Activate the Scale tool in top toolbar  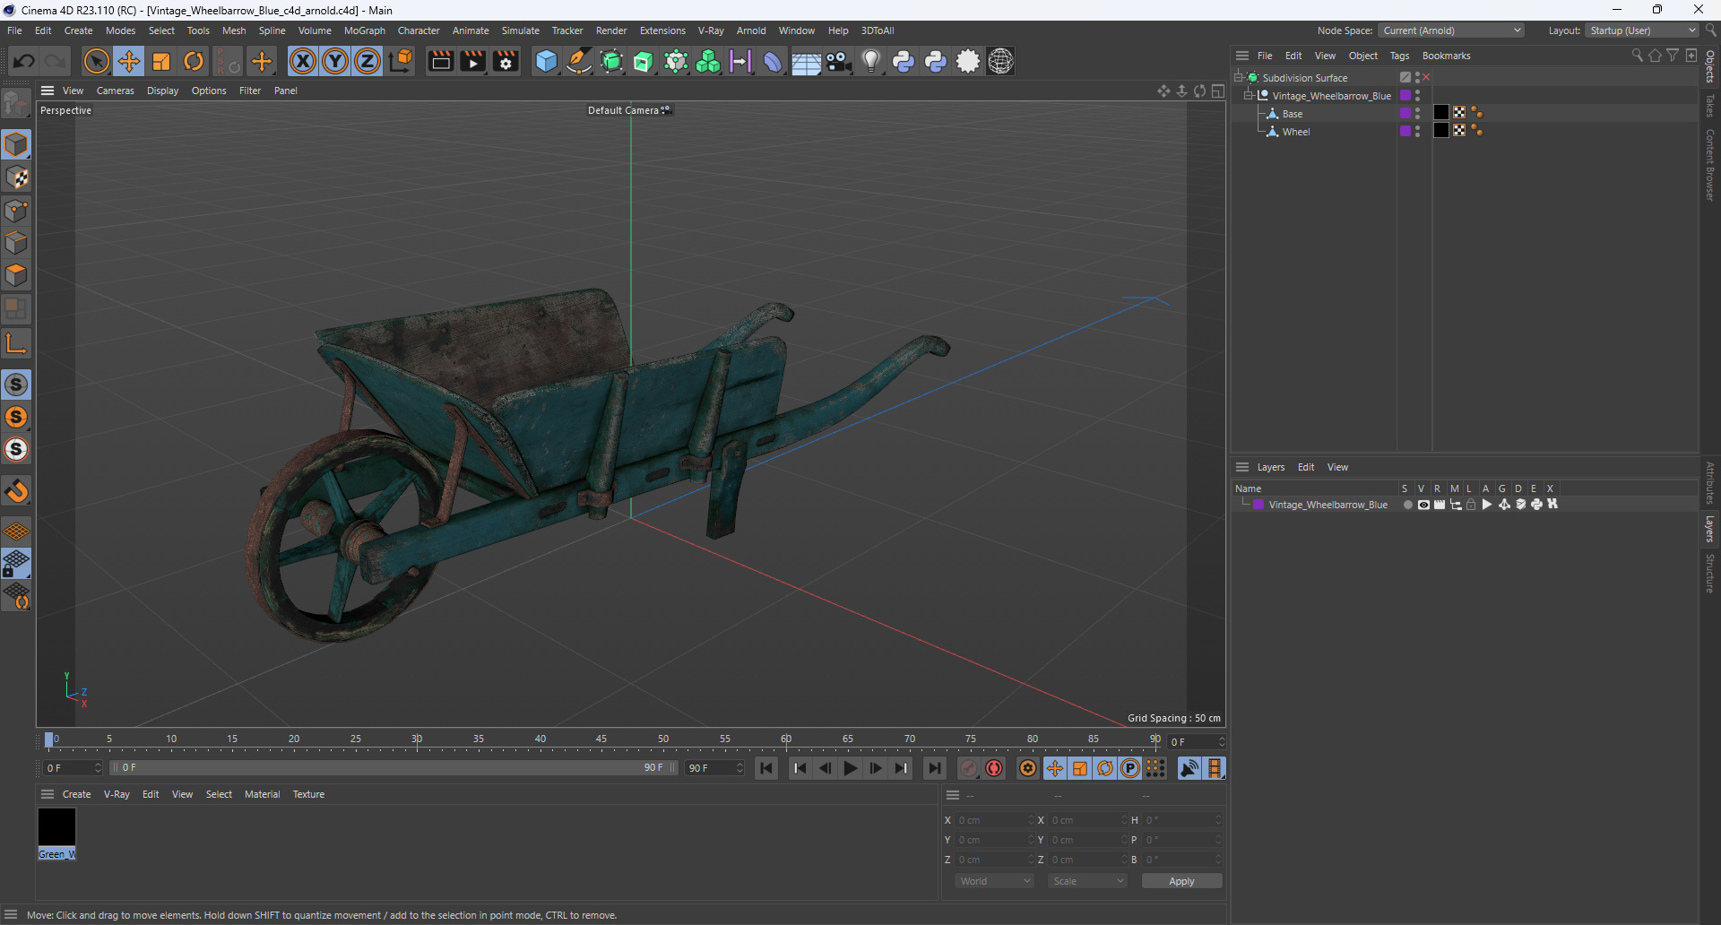point(161,61)
